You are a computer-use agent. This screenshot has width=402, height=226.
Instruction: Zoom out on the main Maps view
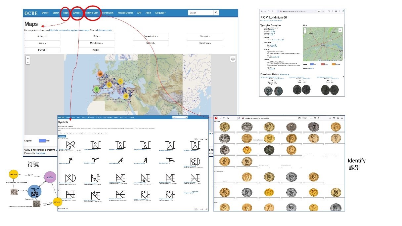click(x=28, y=62)
